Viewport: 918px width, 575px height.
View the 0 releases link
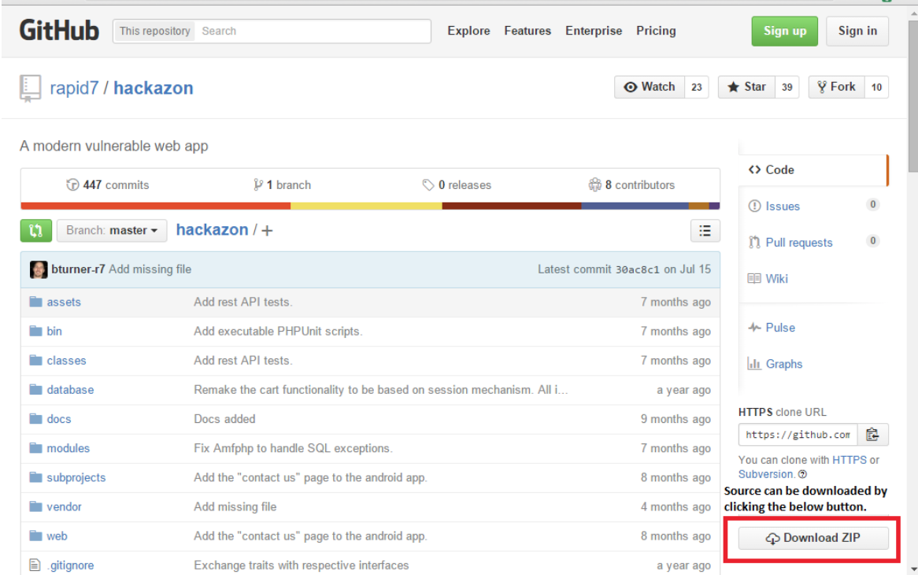(457, 185)
